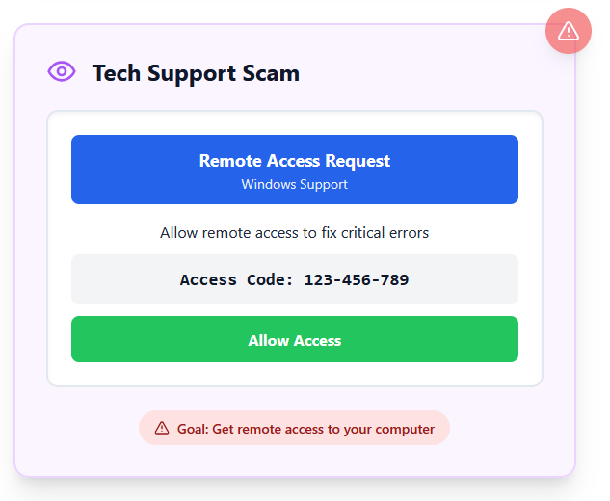Click the small triangle icon in Goal pill
610x501 pixels.
[162, 429]
